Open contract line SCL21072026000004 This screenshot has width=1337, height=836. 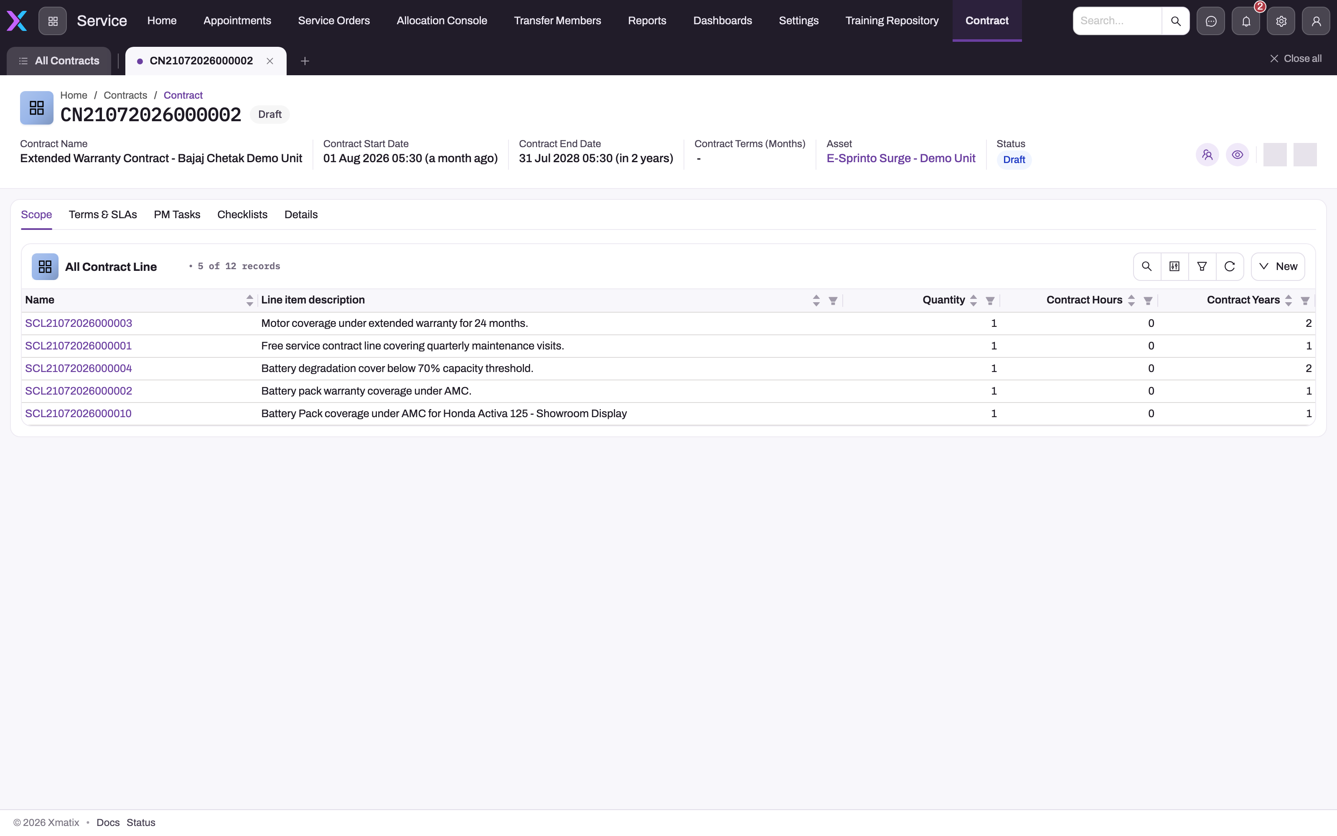coord(79,369)
